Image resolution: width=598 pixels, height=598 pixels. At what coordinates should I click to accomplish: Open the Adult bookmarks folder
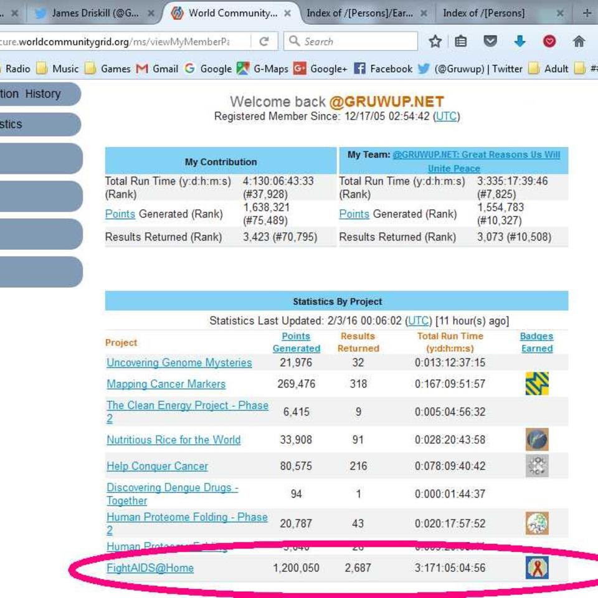548,69
